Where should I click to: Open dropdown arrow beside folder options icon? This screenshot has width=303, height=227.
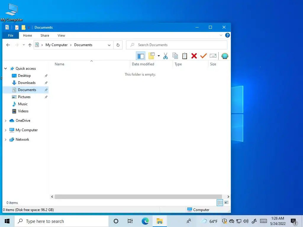(159, 56)
